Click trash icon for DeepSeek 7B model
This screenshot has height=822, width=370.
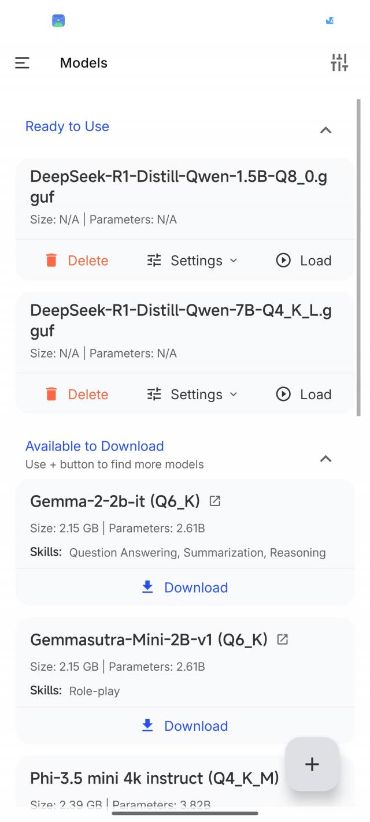click(x=51, y=395)
